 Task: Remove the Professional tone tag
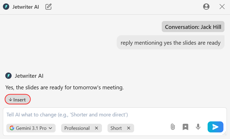pos(96,128)
